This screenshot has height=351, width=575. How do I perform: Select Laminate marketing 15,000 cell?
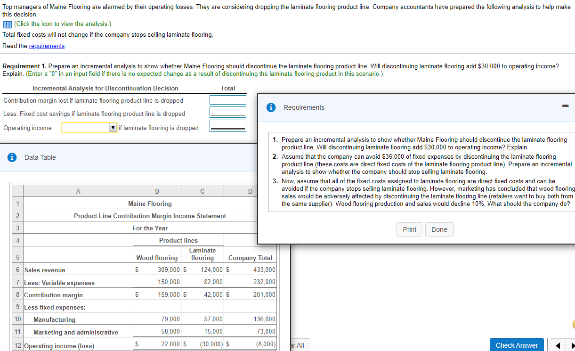[202, 332]
